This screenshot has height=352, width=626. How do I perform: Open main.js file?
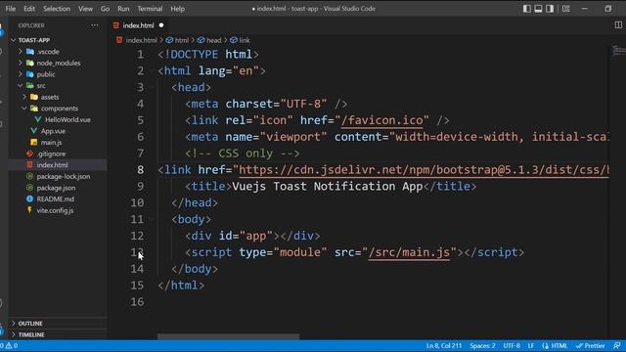[x=51, y=142]
